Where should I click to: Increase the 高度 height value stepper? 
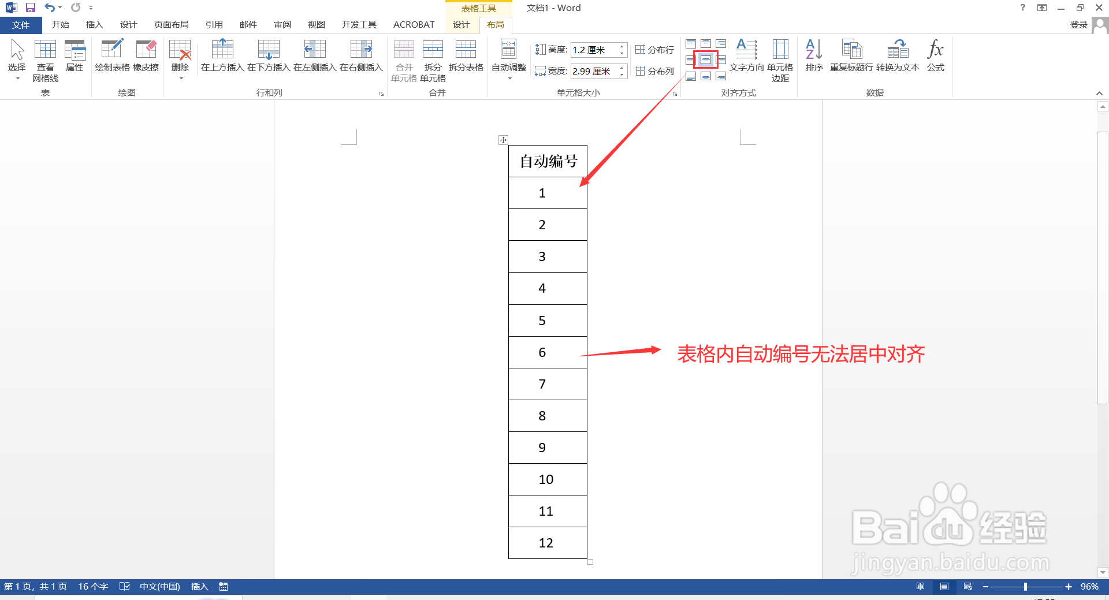tap(622, 46)
